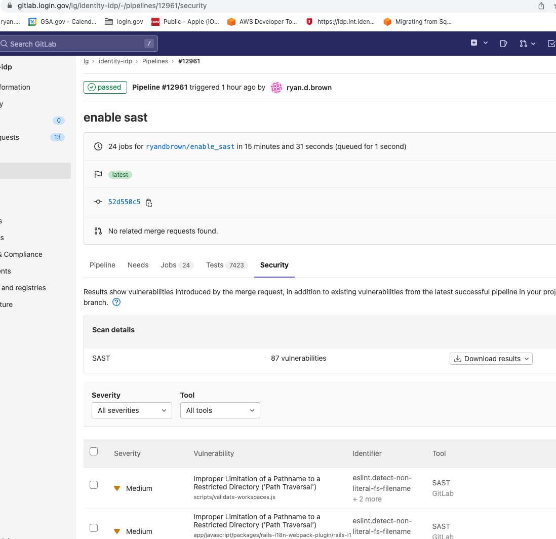Click the Vulnerability column header
The height and width of the screenshot is (539, 556).
[x=214, y=453]
